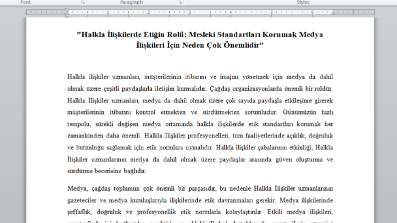Click the 'Paragraph' group label
The width and height of the screenshot is (397, 223).
click(131, 2)
